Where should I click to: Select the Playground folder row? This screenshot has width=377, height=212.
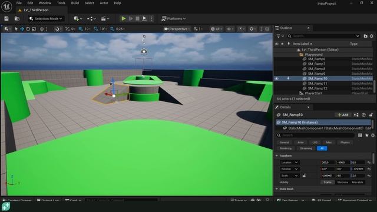(x=323, y=55)
